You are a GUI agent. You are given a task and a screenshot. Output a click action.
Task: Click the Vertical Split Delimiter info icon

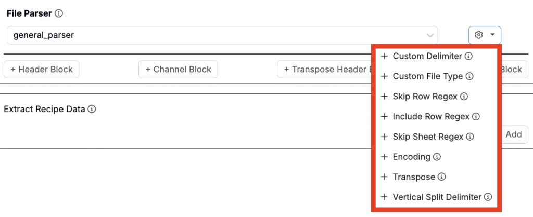(488, 197)
